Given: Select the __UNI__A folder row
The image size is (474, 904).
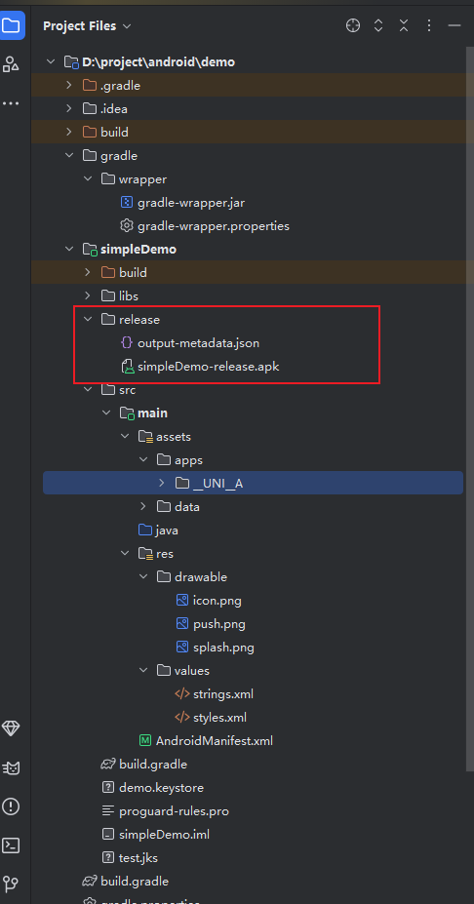Looking at the screenshot, I should (253, 483).
